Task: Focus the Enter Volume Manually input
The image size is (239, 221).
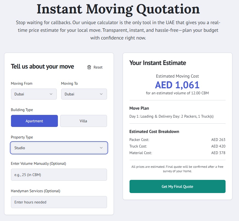Action: click(x=59, y=175)
